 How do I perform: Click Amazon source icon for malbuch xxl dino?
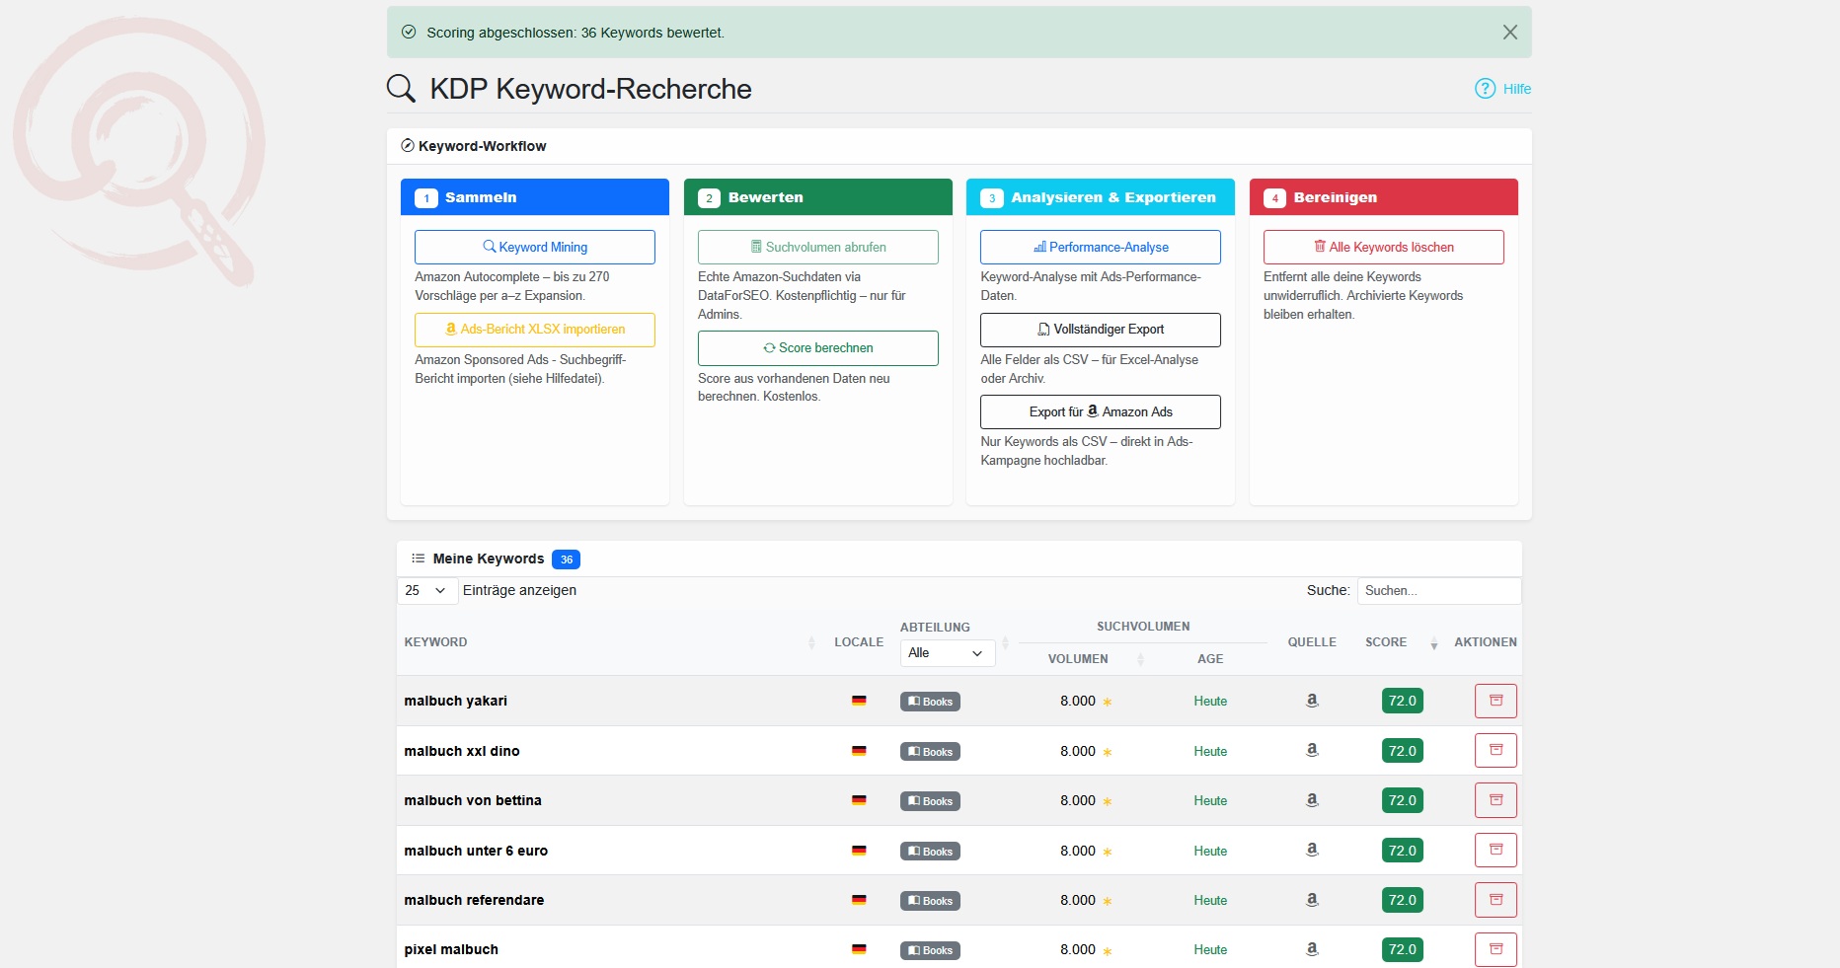[1312, 750]
